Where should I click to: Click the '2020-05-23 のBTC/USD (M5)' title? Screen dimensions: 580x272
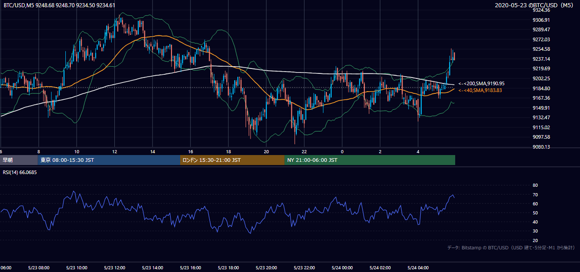(535, 5)
